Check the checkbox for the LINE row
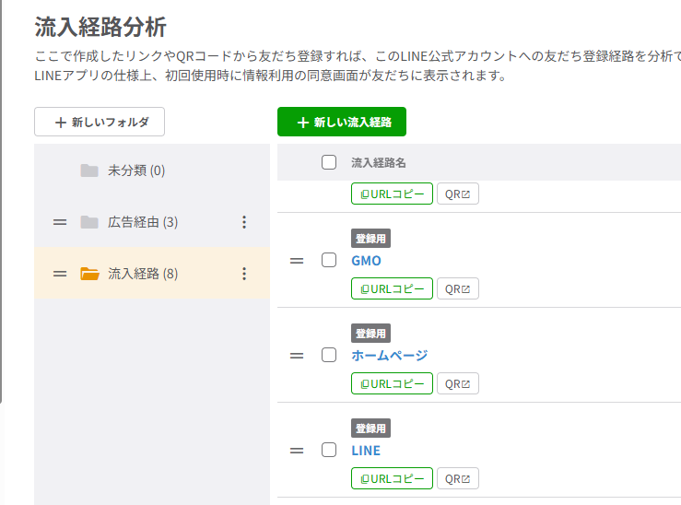 [329, 451]
